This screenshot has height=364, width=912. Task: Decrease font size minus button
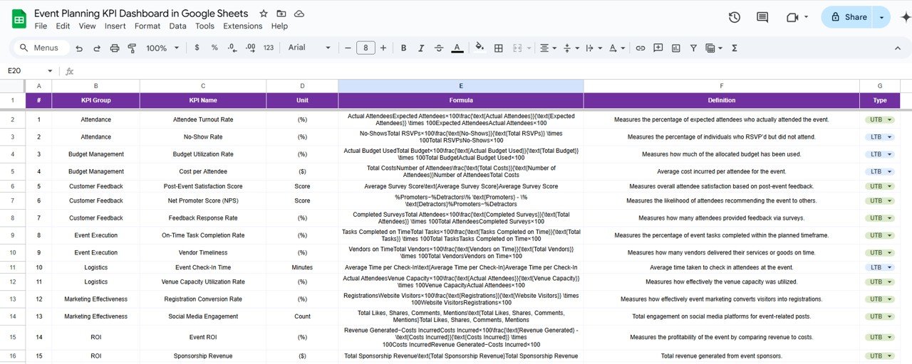click(348, 48)
